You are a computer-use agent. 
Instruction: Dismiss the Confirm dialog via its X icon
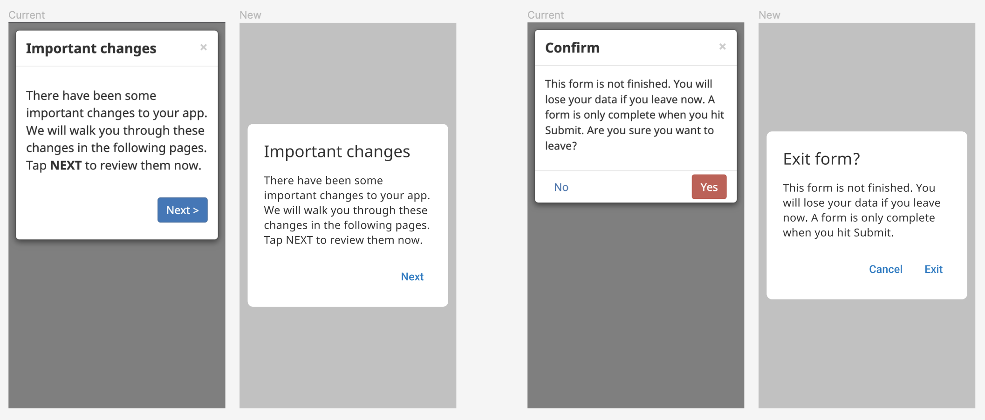(722, 47)
